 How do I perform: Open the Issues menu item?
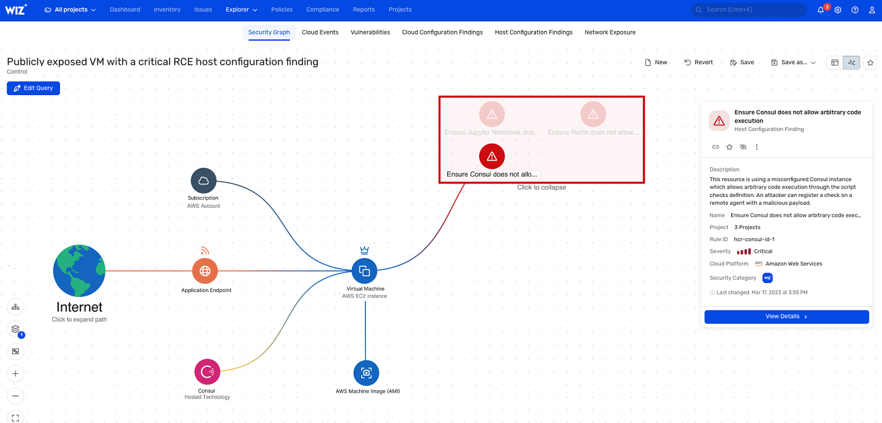(x=203, y=10)
